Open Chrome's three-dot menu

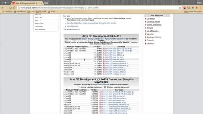(200, 8)
